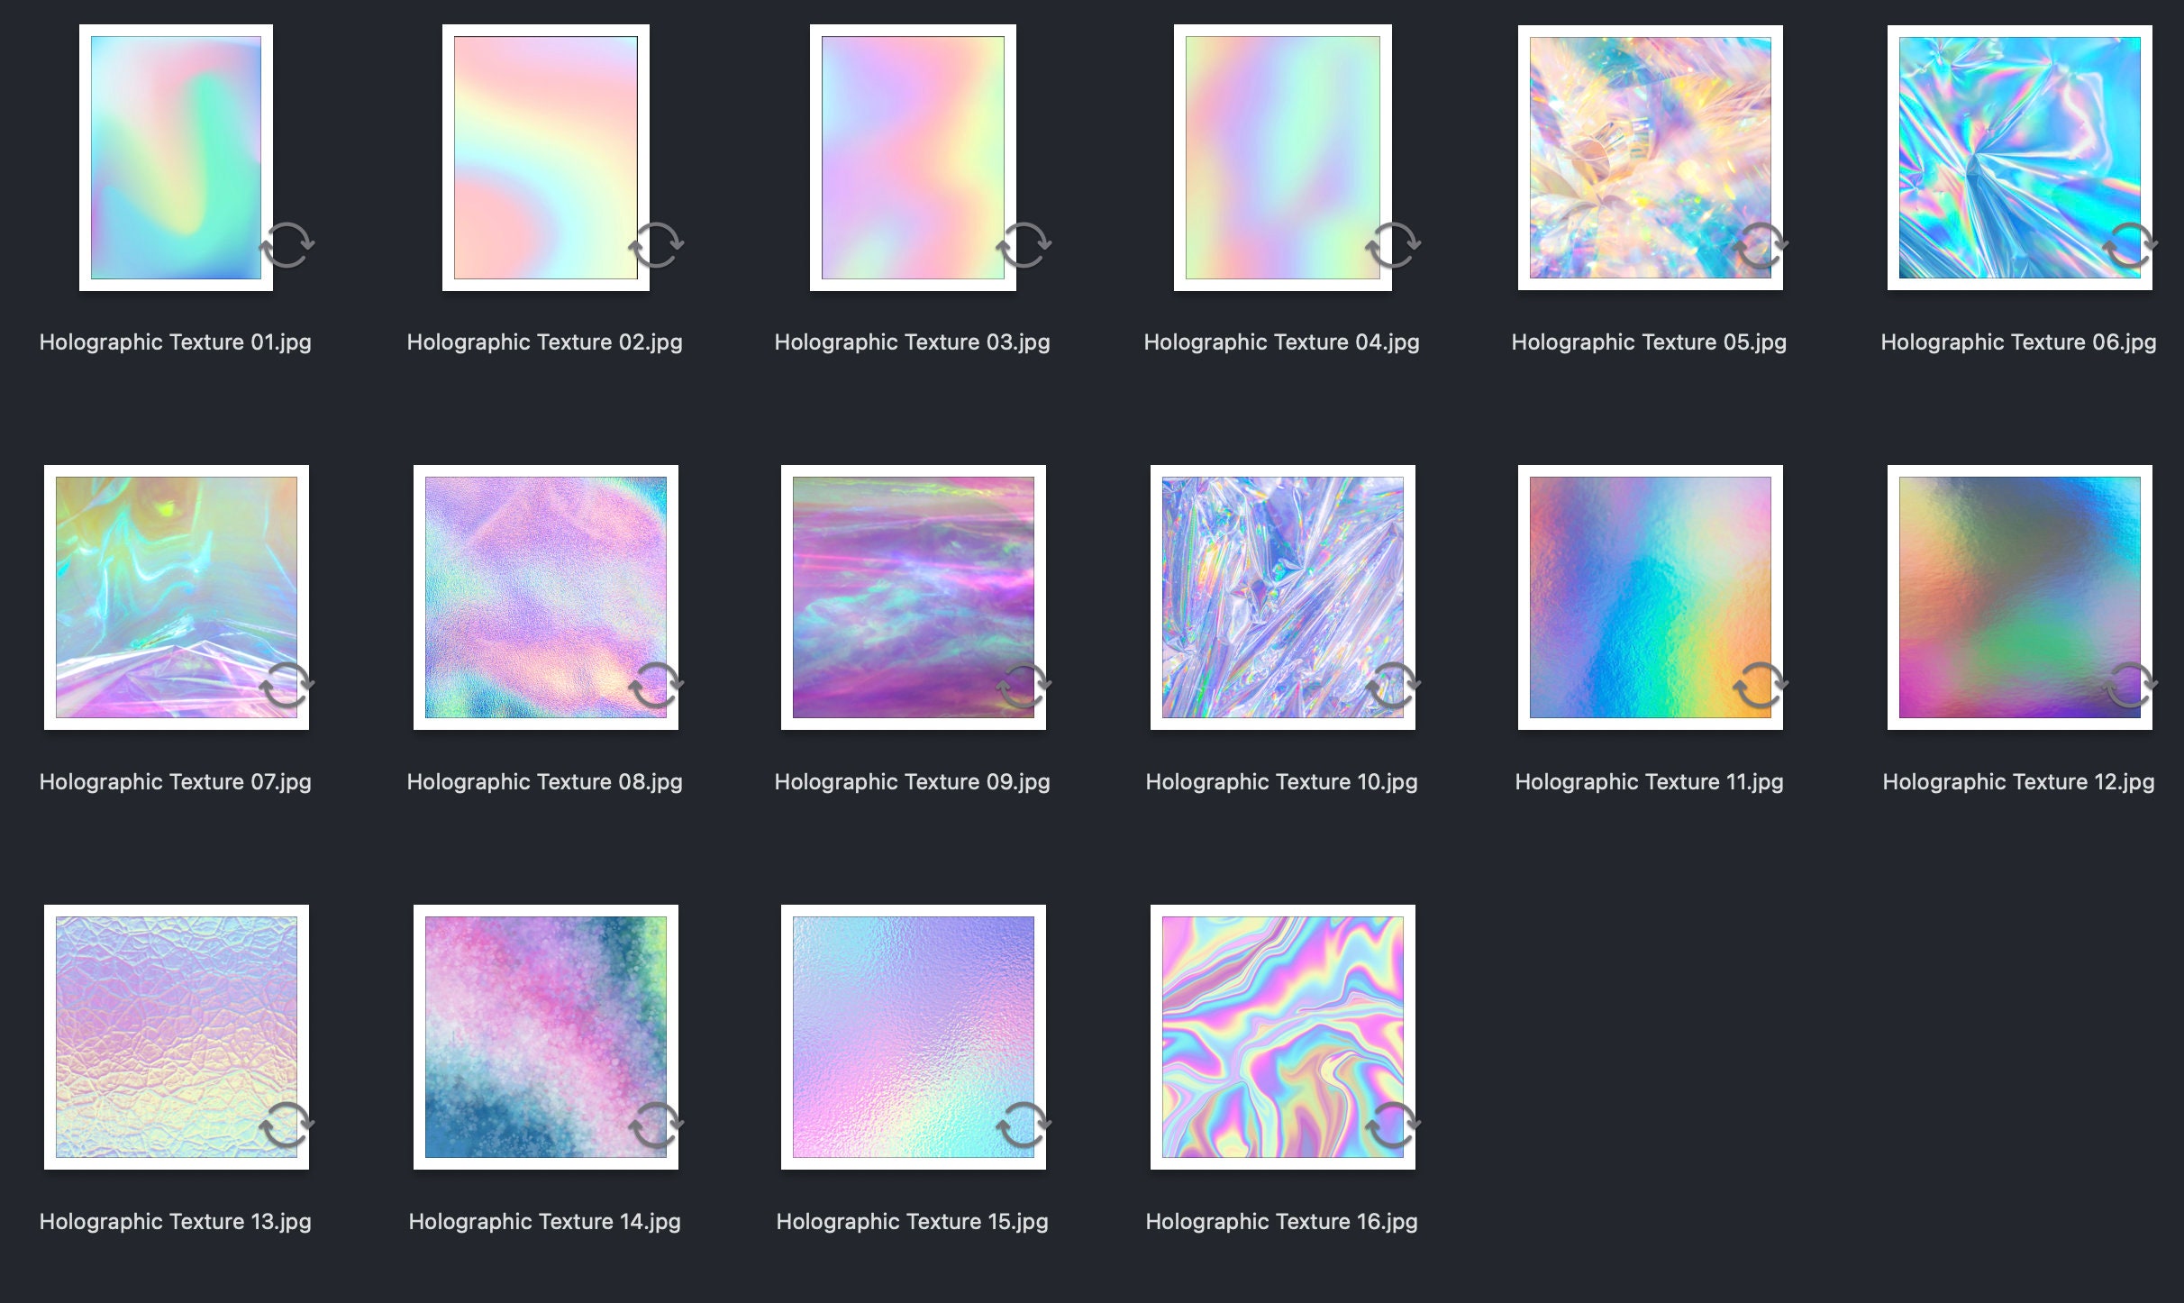Click the sync icon on Holographic Texture 16
This screenshot has width=2184, height=1303.
click(x=1394, y=1122)
